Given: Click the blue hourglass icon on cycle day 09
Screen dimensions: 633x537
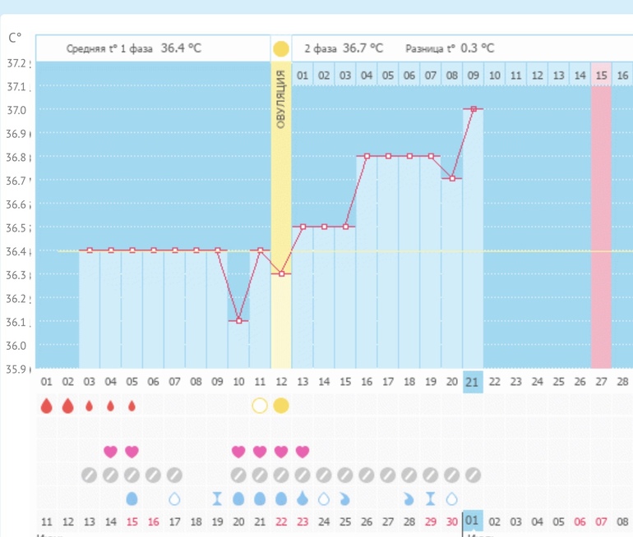Looking at the screenshot, I should [217, 498].
